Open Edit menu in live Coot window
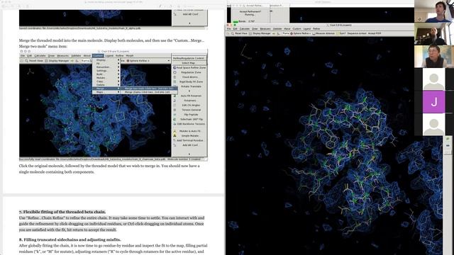Image resolution: width=454 pixels, height=255 pixels. point(235,28)
